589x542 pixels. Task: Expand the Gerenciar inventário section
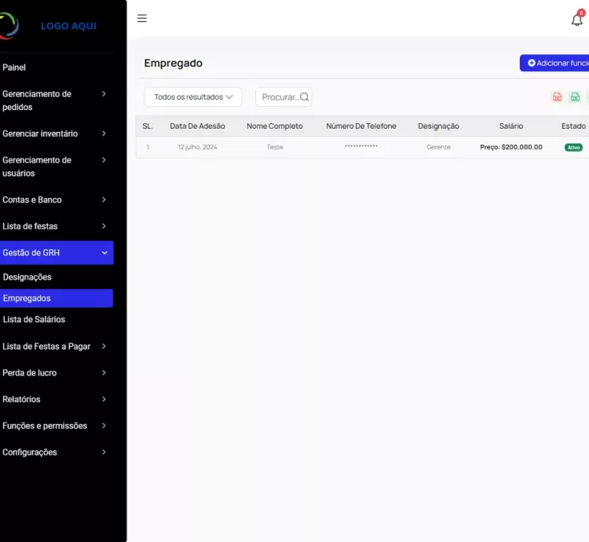coord(57,134)
